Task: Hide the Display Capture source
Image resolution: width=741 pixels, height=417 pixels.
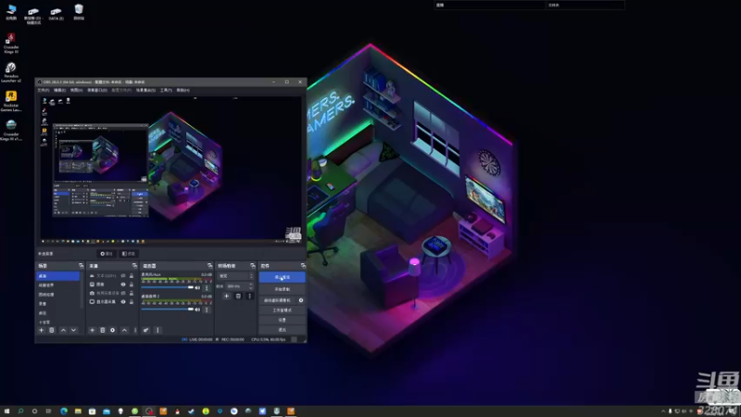Action: click(x=123, y=302)
